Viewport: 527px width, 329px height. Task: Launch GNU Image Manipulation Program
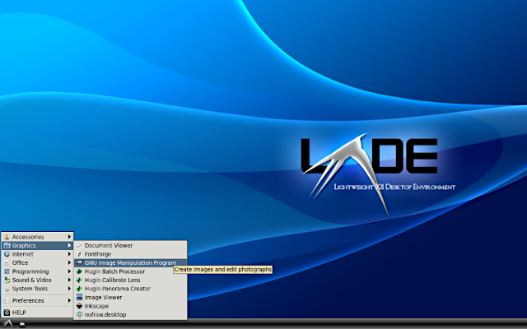point(130,263)
